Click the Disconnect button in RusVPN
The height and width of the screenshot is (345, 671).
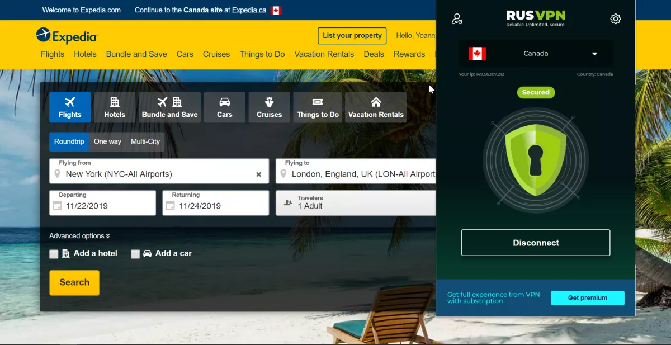click(x=536, y=243)
